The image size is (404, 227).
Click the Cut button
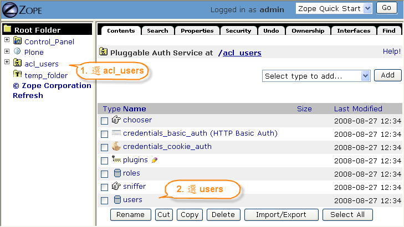tap(163, 215)
